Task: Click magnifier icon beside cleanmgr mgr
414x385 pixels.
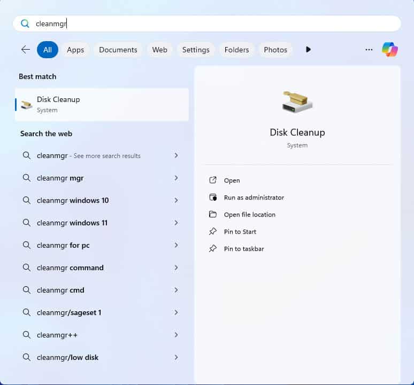Action: pyautogui.click(x=27, y=178)
